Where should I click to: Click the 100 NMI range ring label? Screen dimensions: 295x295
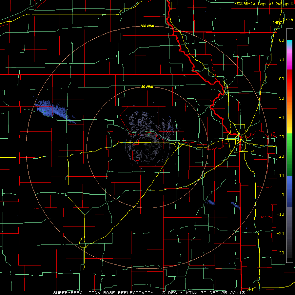[x=147, y=26]
